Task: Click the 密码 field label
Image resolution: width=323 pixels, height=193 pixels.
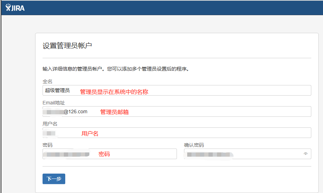Action: tap(48, 145)
